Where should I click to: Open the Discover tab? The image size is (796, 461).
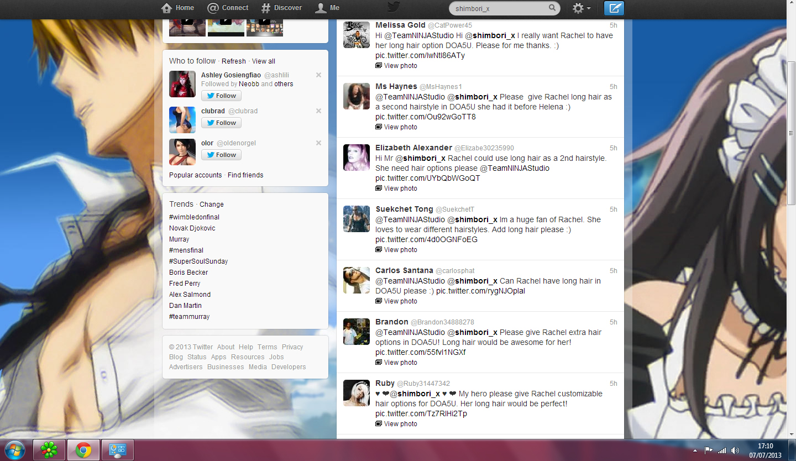click(281, 8)
